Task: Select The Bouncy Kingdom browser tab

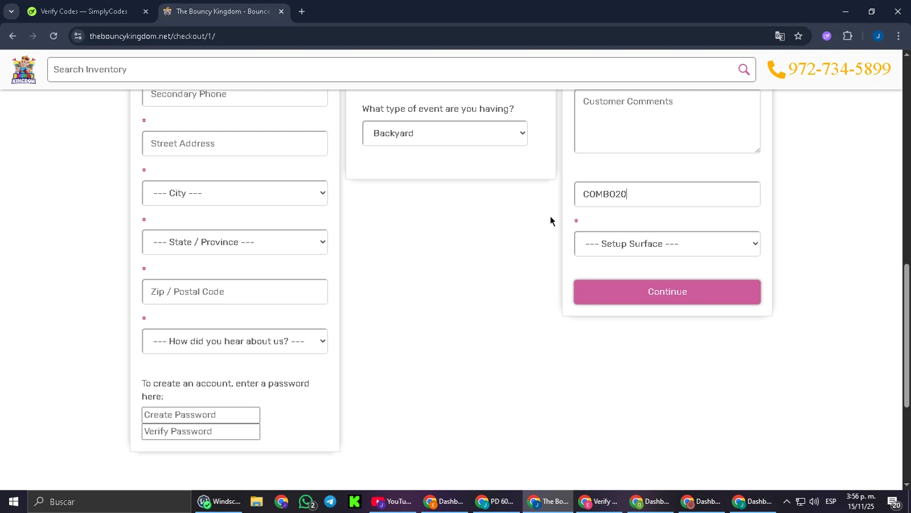Action: point(223,12)
